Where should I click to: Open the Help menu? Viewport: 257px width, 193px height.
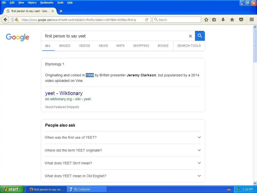[x=70, y=3]
